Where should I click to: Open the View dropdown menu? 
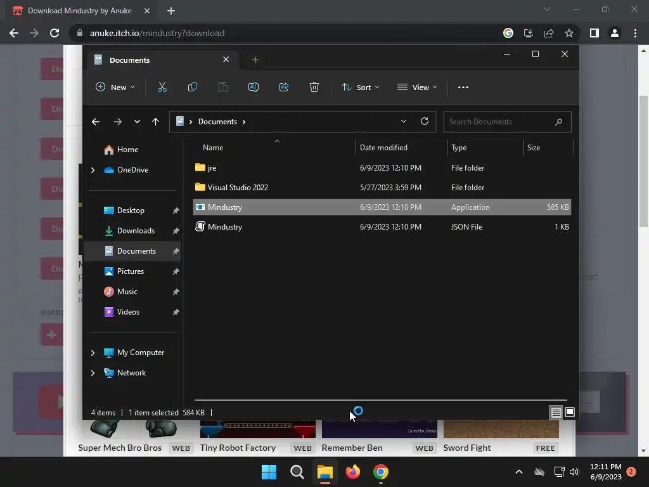click(417, 88)
